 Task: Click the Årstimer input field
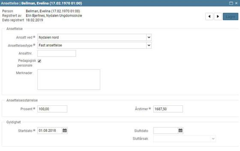(168, 109)
